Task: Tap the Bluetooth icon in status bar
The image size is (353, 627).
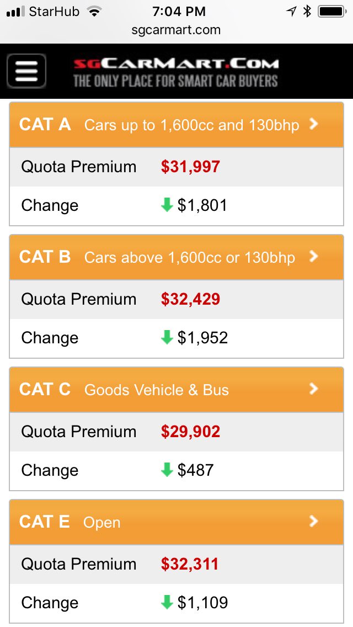Action: (x=308, y=12)
